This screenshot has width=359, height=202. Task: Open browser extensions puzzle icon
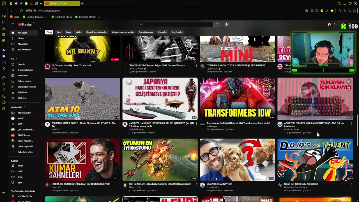tap(339, 11)
